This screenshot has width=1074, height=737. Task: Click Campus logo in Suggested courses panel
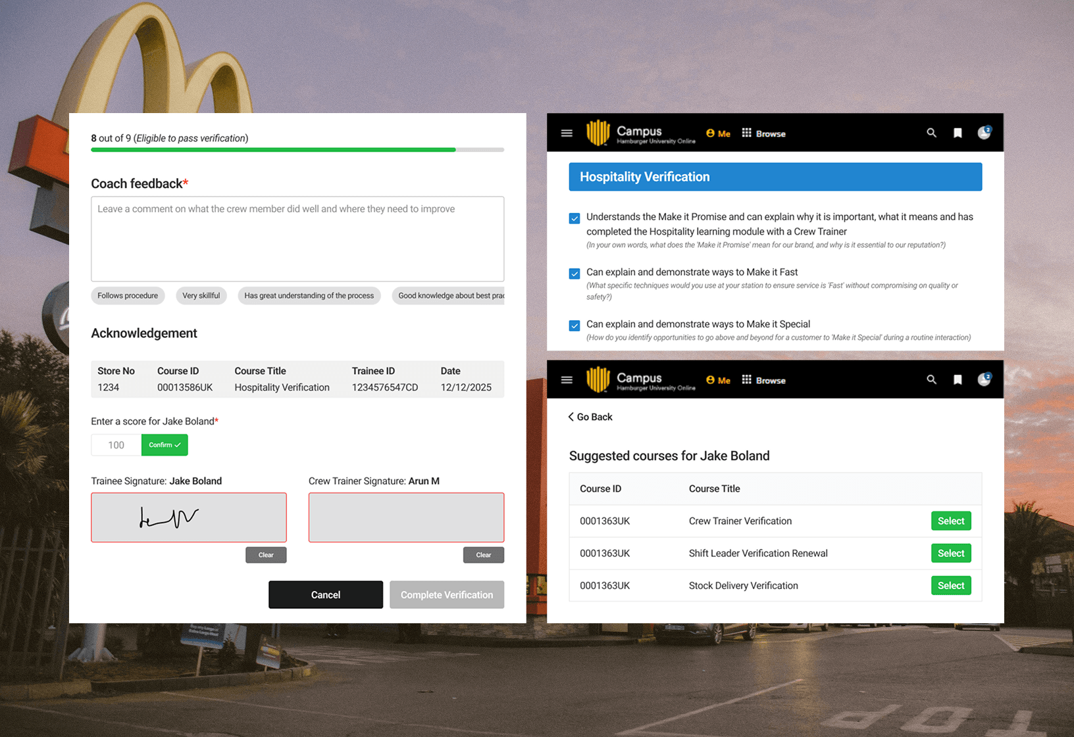tap(640, 379)
